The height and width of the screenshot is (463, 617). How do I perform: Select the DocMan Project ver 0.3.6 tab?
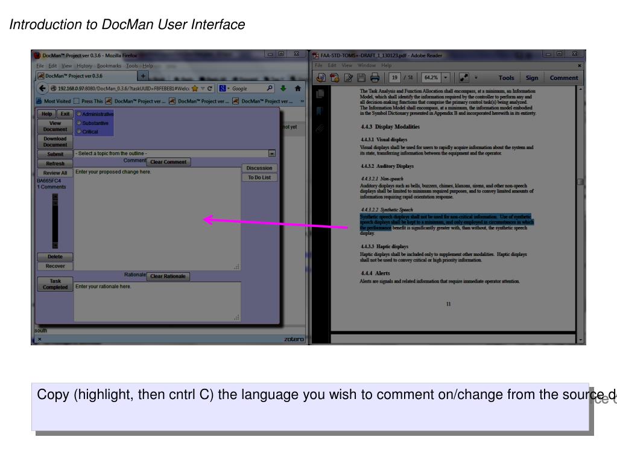click(x=86, y=76)
